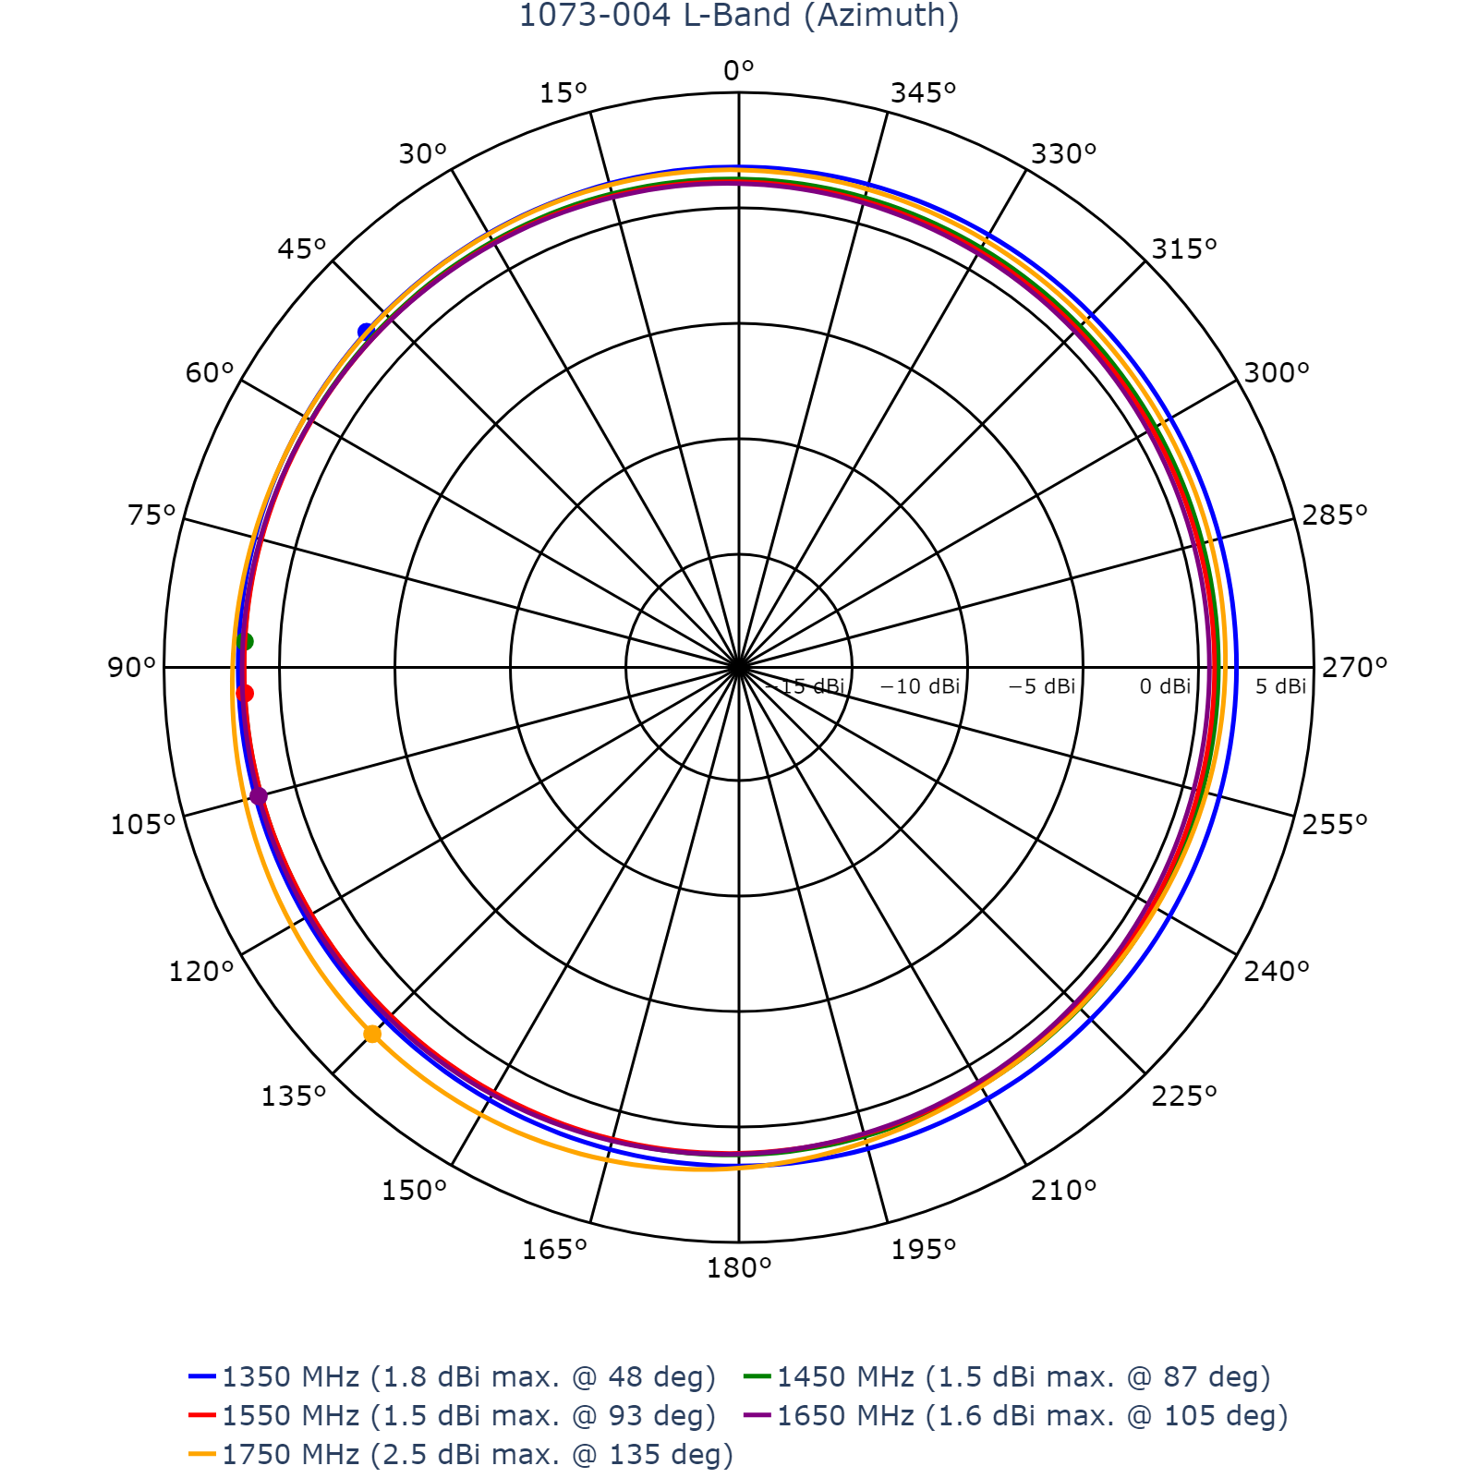Click the −5 dBi radial axis label
Screen dimensions: 1478x1478
1041,686
